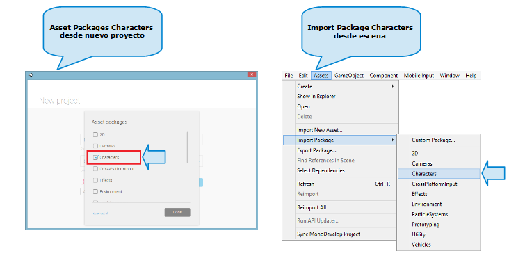525x258 pixels.
Task: Open the Window menu
Action: pyautogui.click(x=449, y=76)
